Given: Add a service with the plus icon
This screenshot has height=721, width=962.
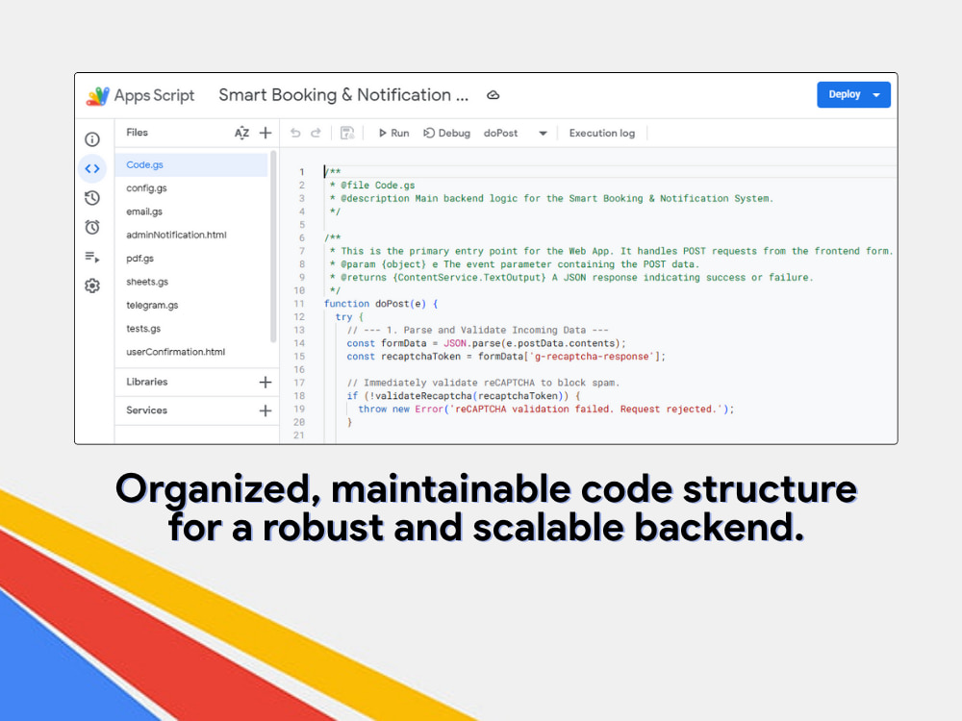Looking at the screenshot, I should [x=266, y=410].
